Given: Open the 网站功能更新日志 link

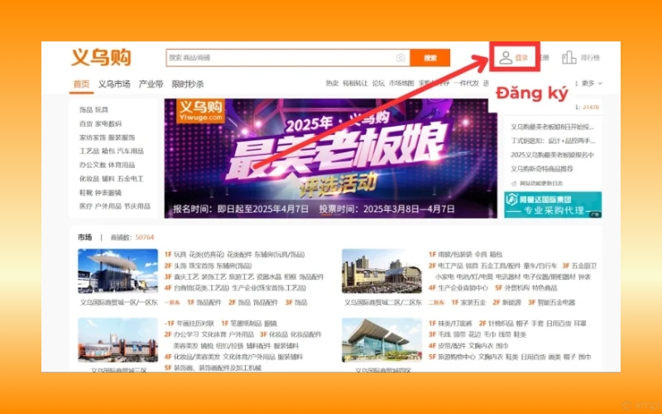Looking at the screenshot, I should pos(541,183).
